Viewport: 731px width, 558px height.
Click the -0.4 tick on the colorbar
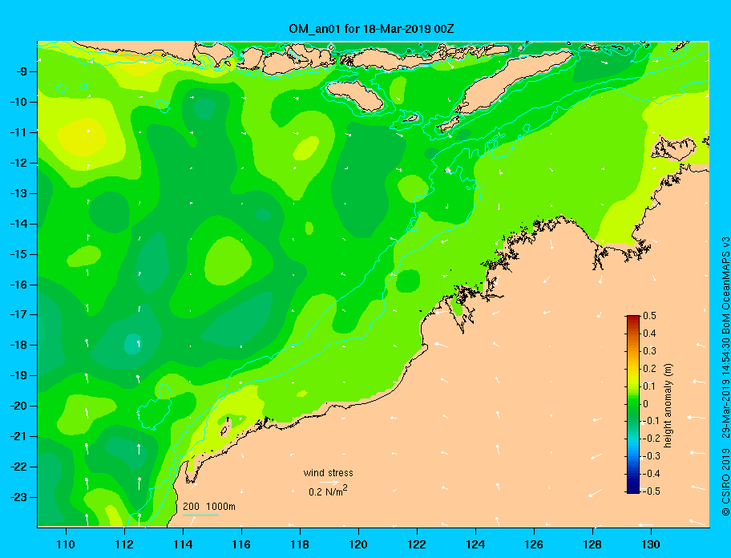651,474
